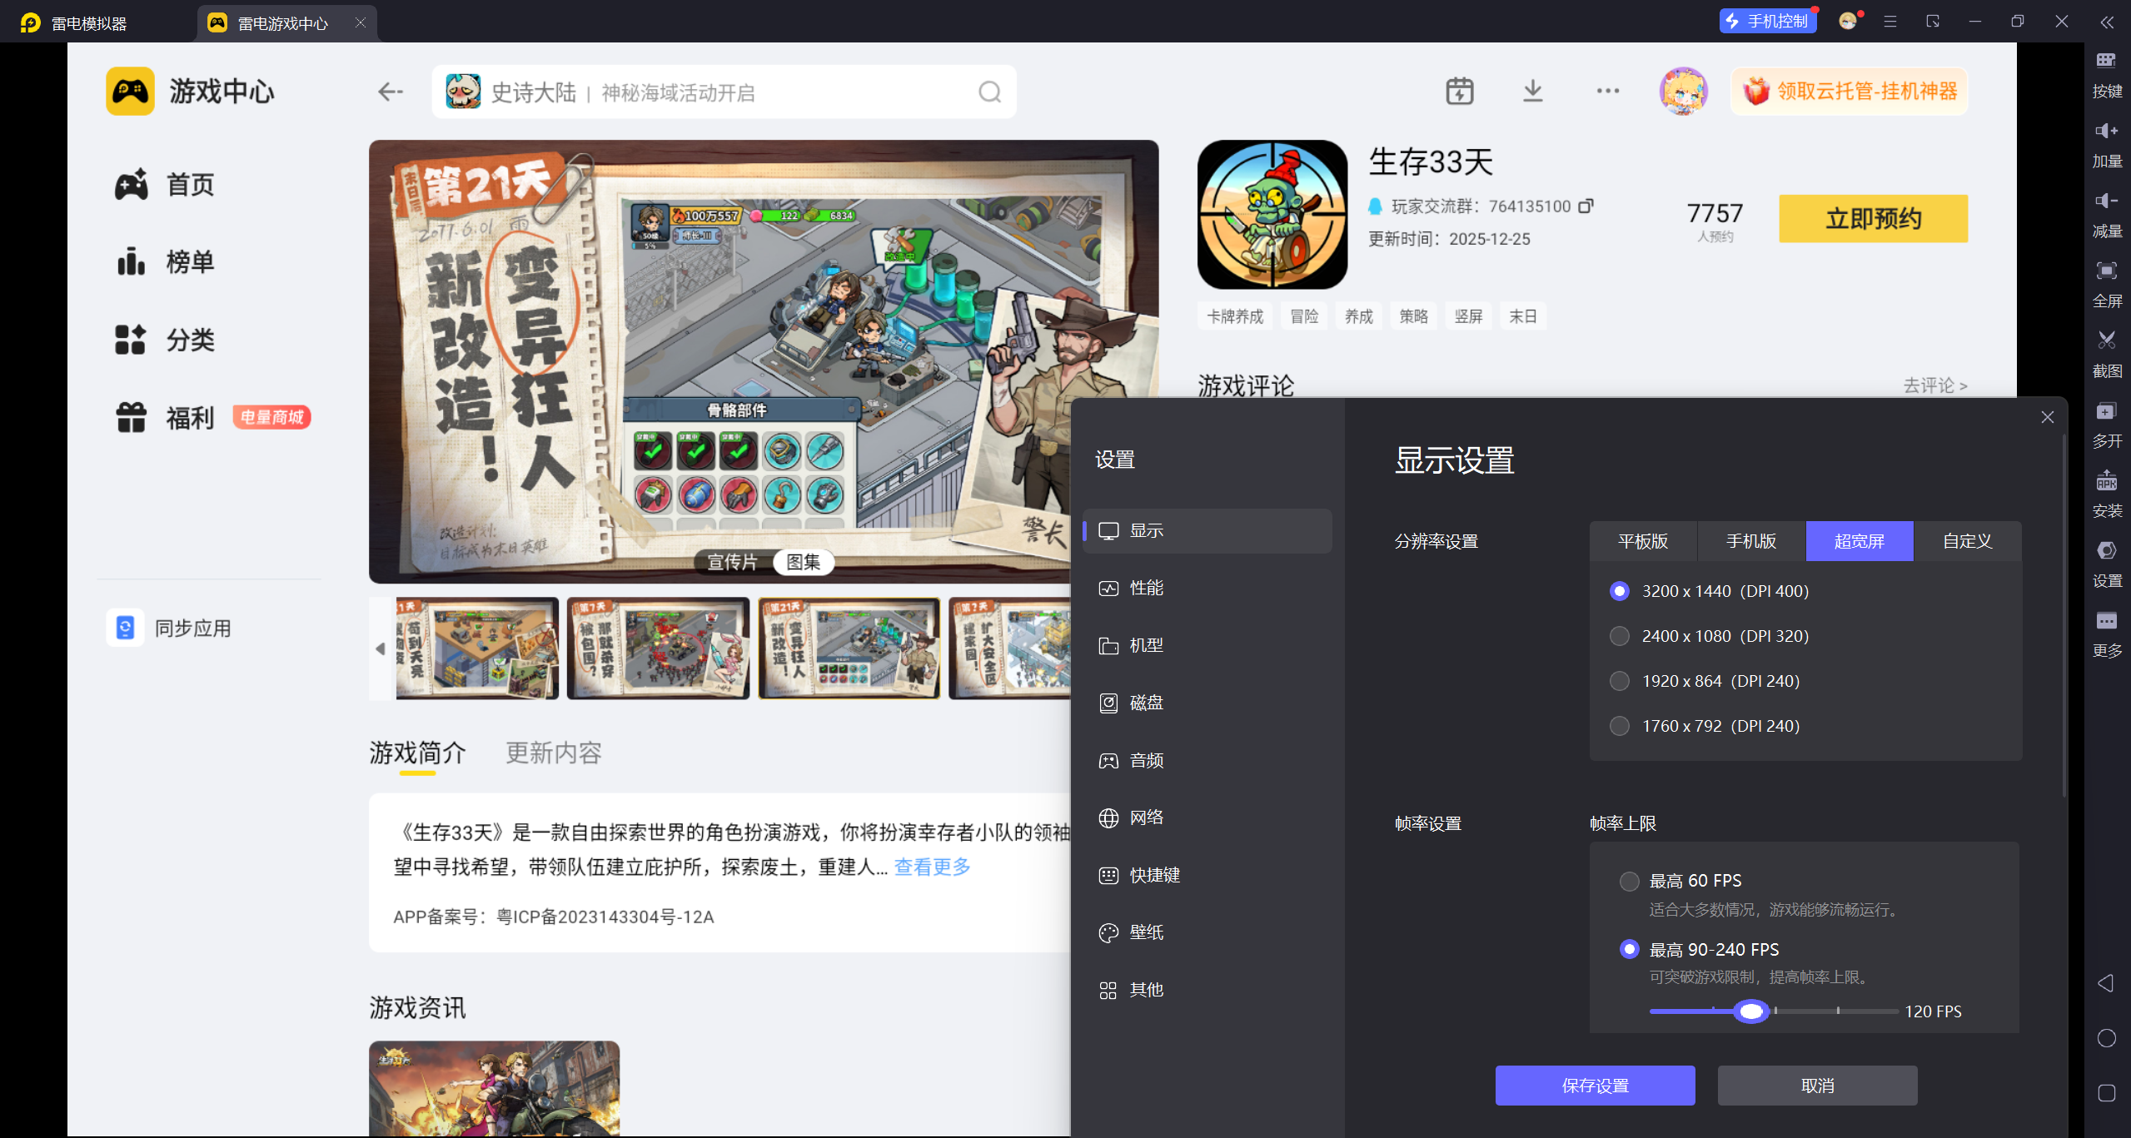Open the download manager arrow icon
Viewport: 2131px width, 1138px height.
[1532, 91]
